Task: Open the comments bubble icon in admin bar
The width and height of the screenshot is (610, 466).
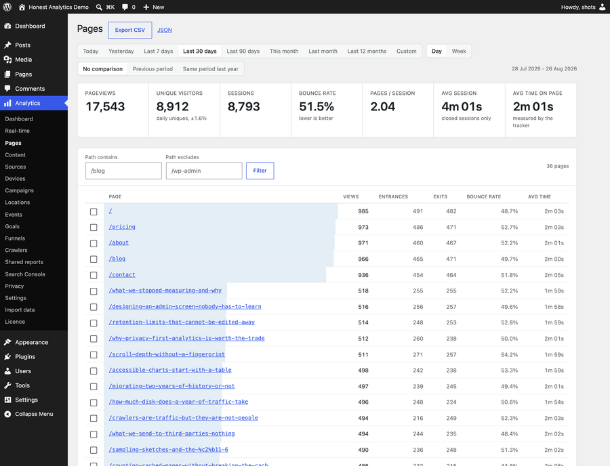Action: 125,7
